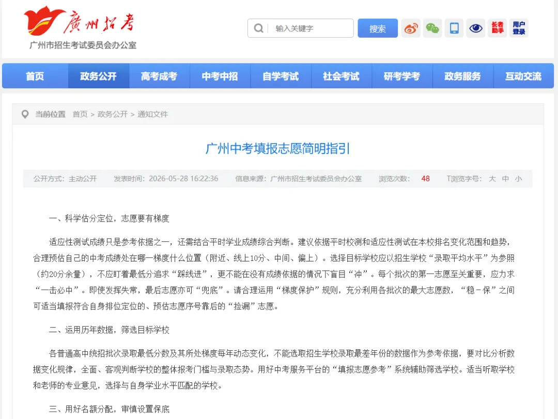Open the mobile version icon
This screenshot has width=558, height=419.
pos(454,28)
